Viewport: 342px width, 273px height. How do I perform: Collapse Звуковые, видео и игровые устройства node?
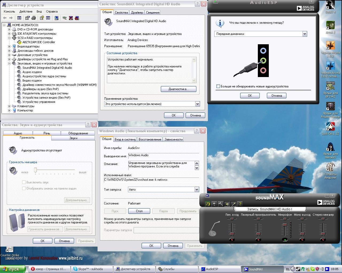[x=9, y=63]
